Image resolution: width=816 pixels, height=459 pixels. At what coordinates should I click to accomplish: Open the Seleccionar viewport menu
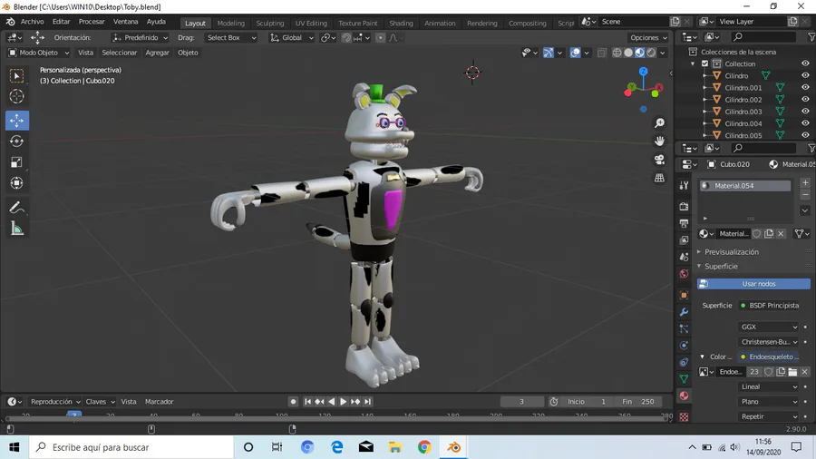click(x=119, y=53)
